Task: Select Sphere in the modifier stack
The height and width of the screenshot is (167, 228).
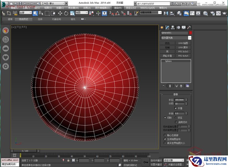Action: click(x=168, y=61)
